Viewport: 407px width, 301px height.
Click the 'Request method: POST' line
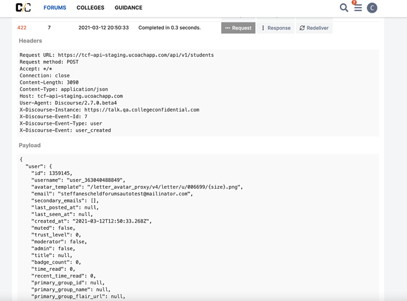(x=49, y=62)
